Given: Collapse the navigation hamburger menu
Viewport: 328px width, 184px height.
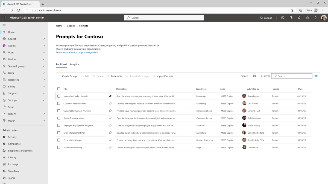Looking at the screenshot, I should pyautogui.click(x=4, y=25).
